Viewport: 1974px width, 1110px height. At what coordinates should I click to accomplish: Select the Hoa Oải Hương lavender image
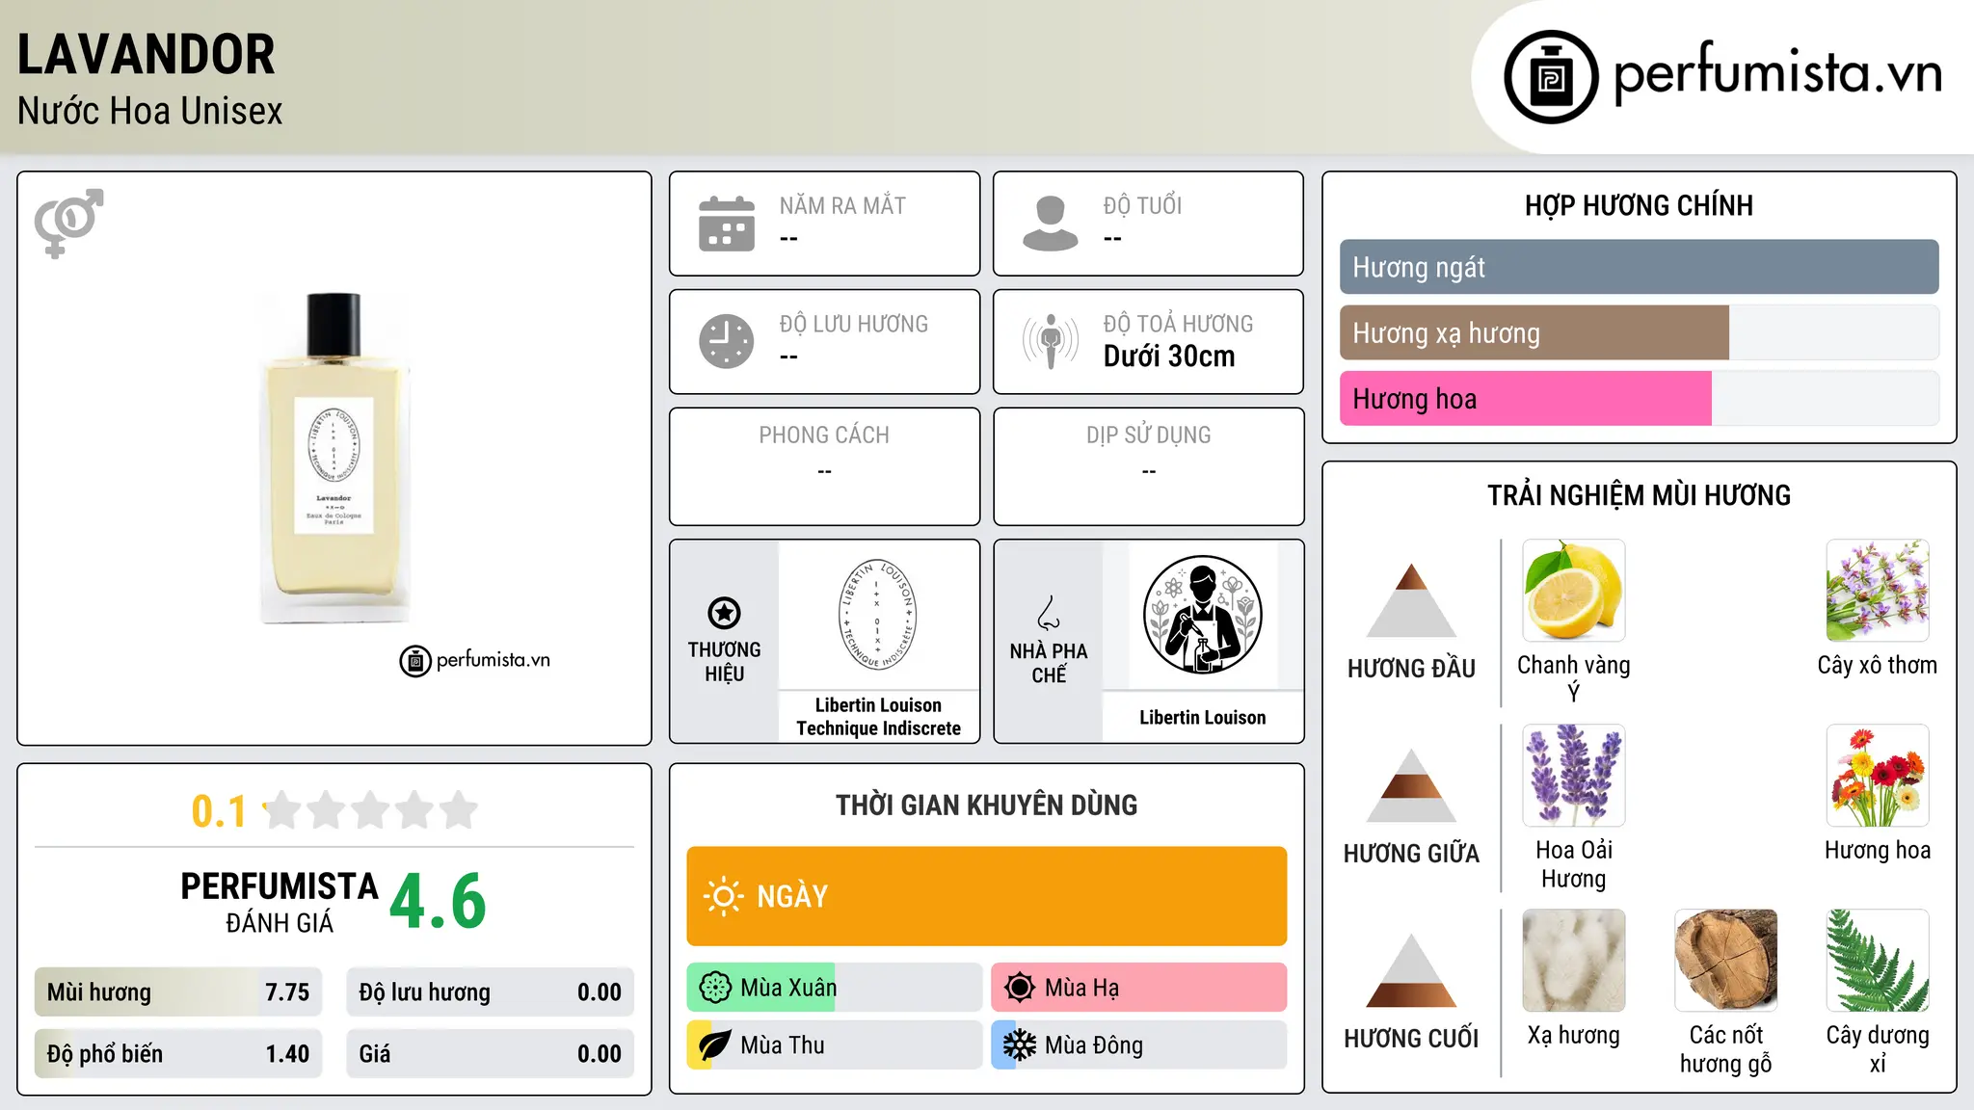(x=1574, y=776)
